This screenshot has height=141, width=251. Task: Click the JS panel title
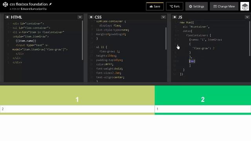click(180, 17)
